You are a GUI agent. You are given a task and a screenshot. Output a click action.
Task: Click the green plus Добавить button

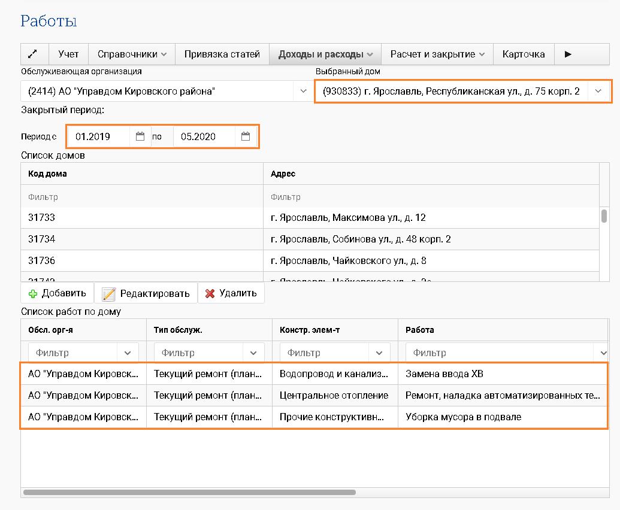pos(58,293)
